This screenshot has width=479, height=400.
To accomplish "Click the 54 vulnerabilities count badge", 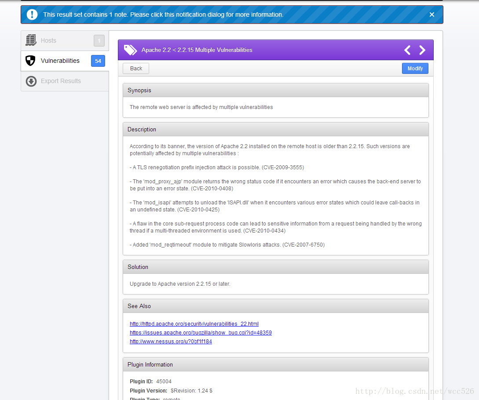I will (98, 61).
